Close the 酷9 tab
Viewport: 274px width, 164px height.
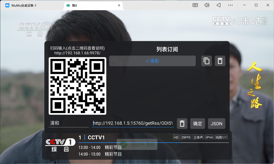(119, 5)
